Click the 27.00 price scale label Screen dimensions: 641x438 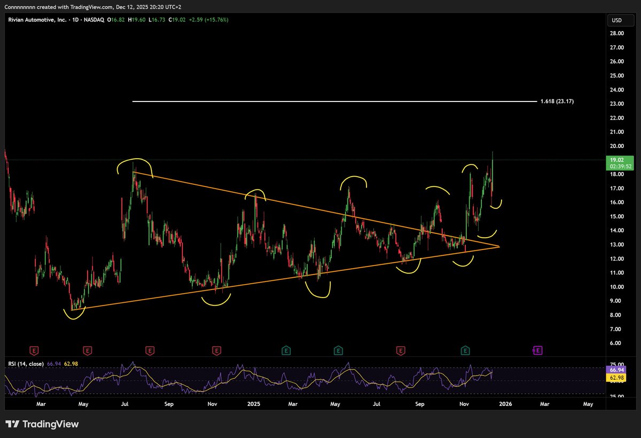(617, 48)
